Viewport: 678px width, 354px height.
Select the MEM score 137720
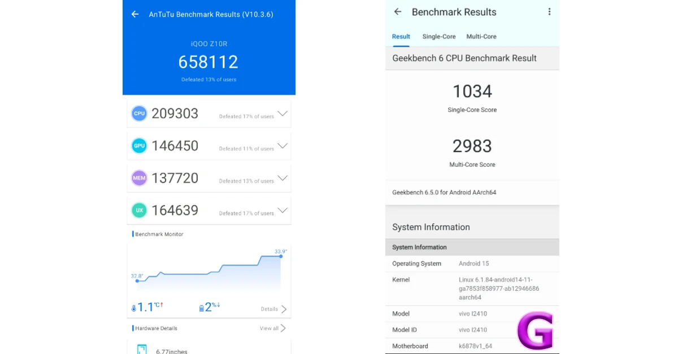click(175, 178)
